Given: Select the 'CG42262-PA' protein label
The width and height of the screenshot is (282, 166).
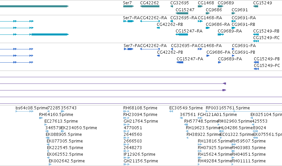Looking at the screenshot, I should click(153, 46).
